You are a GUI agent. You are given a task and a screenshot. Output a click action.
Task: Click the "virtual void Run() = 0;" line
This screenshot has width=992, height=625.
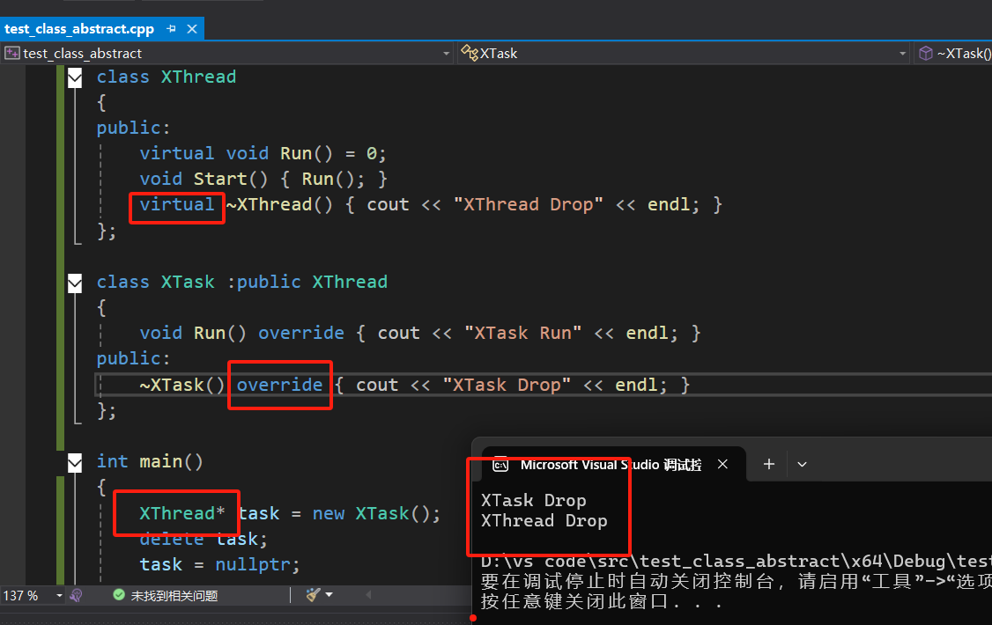(263, 153)
